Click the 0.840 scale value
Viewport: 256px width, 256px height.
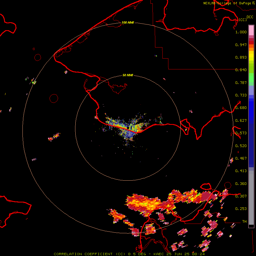(x=241, y=70)
